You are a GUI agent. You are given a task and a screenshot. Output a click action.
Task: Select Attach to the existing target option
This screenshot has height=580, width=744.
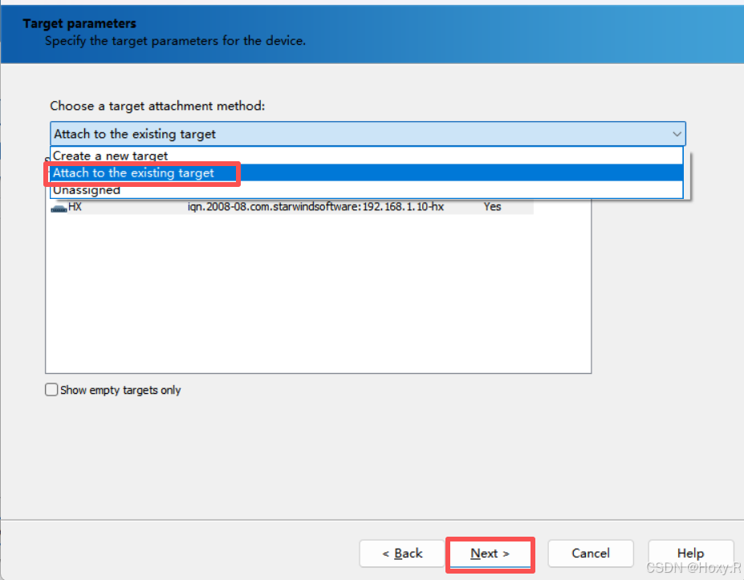coord(366,172)
